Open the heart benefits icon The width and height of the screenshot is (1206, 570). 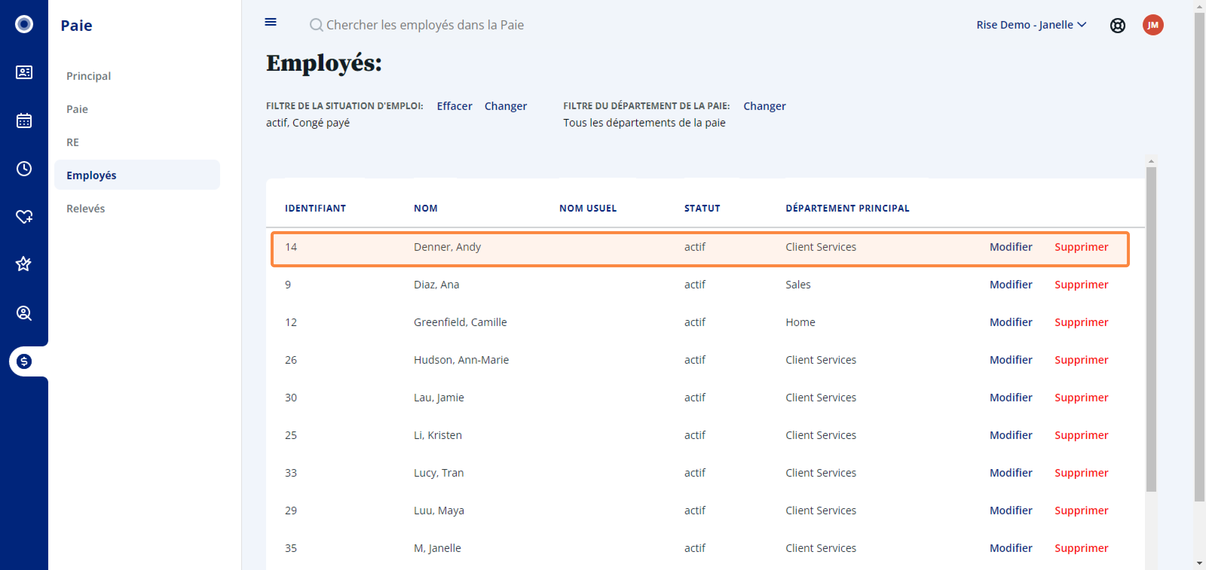[x=24, y=216]
